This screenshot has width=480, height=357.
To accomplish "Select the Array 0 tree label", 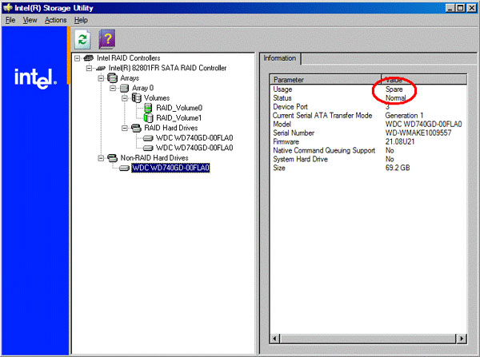I will tap(142, 89).
